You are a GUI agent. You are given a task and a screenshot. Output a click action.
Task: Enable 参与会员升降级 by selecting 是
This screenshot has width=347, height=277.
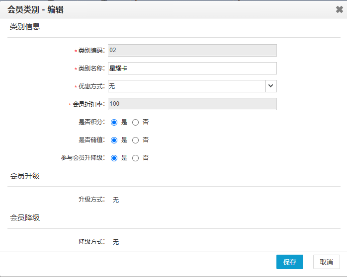click(114, 158)
